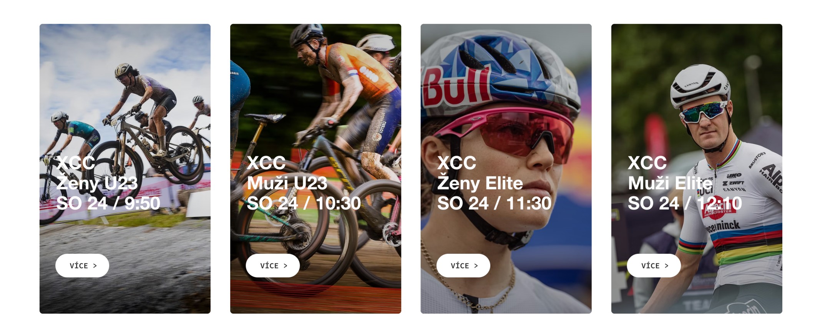Click the chevron arrow in Ženy U23 VÍCE button

pyautogui.click(x=95, y=266)
